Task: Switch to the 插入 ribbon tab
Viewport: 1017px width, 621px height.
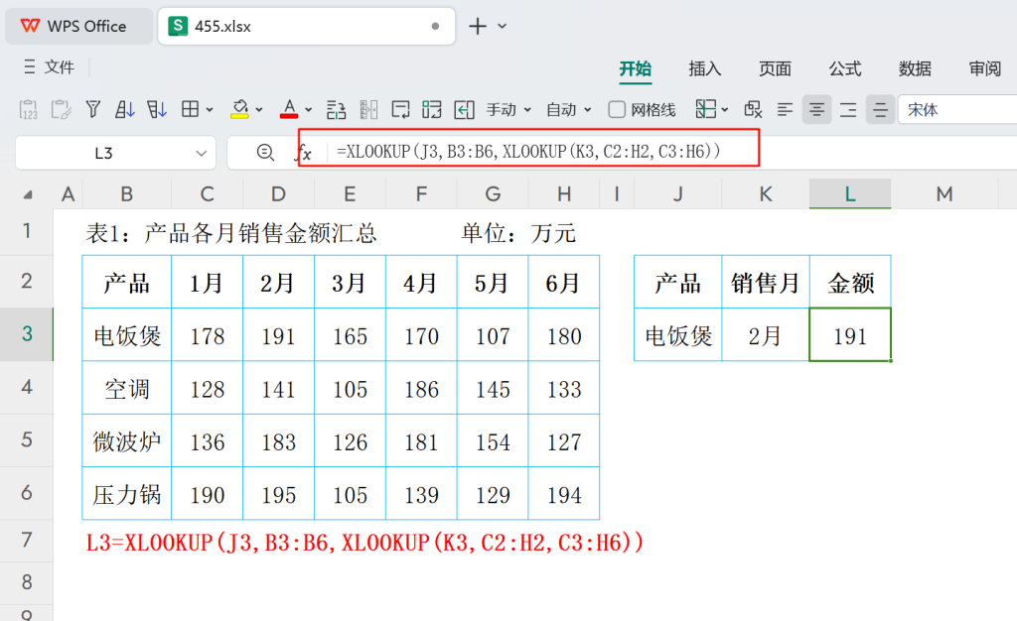Action: 704,68
